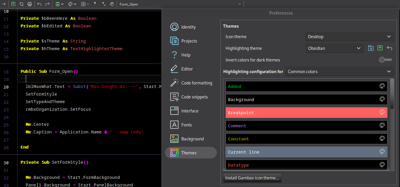Click the Reload icon in editor toolbar

(x=22, y=4)
